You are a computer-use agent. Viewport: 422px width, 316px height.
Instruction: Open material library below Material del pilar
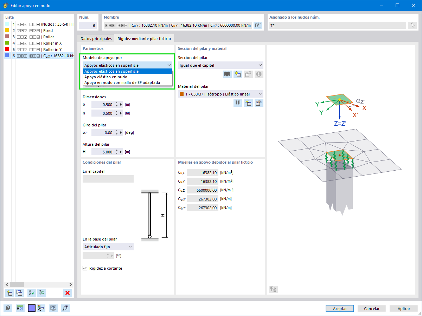[x=238, y=103]
